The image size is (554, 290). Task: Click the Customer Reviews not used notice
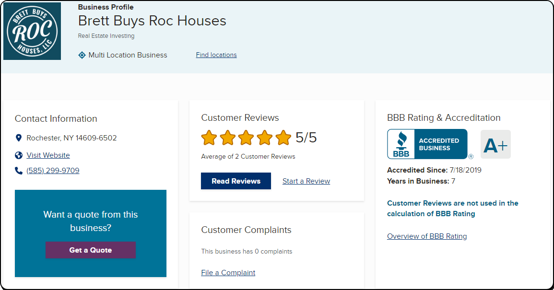click(x=453, y=209)
